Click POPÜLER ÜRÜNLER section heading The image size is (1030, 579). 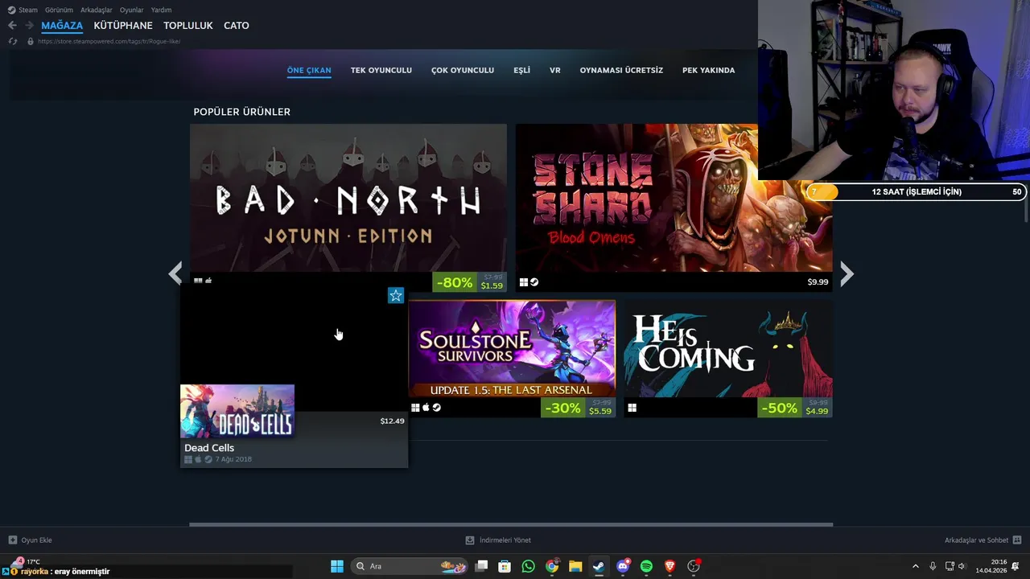coord(242,112)
